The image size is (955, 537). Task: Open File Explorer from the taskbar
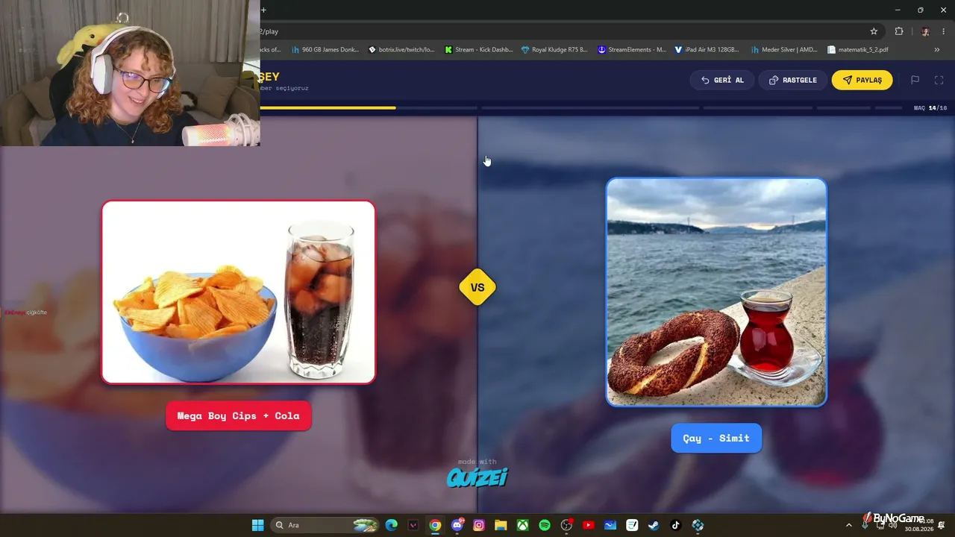pos(501,525)
